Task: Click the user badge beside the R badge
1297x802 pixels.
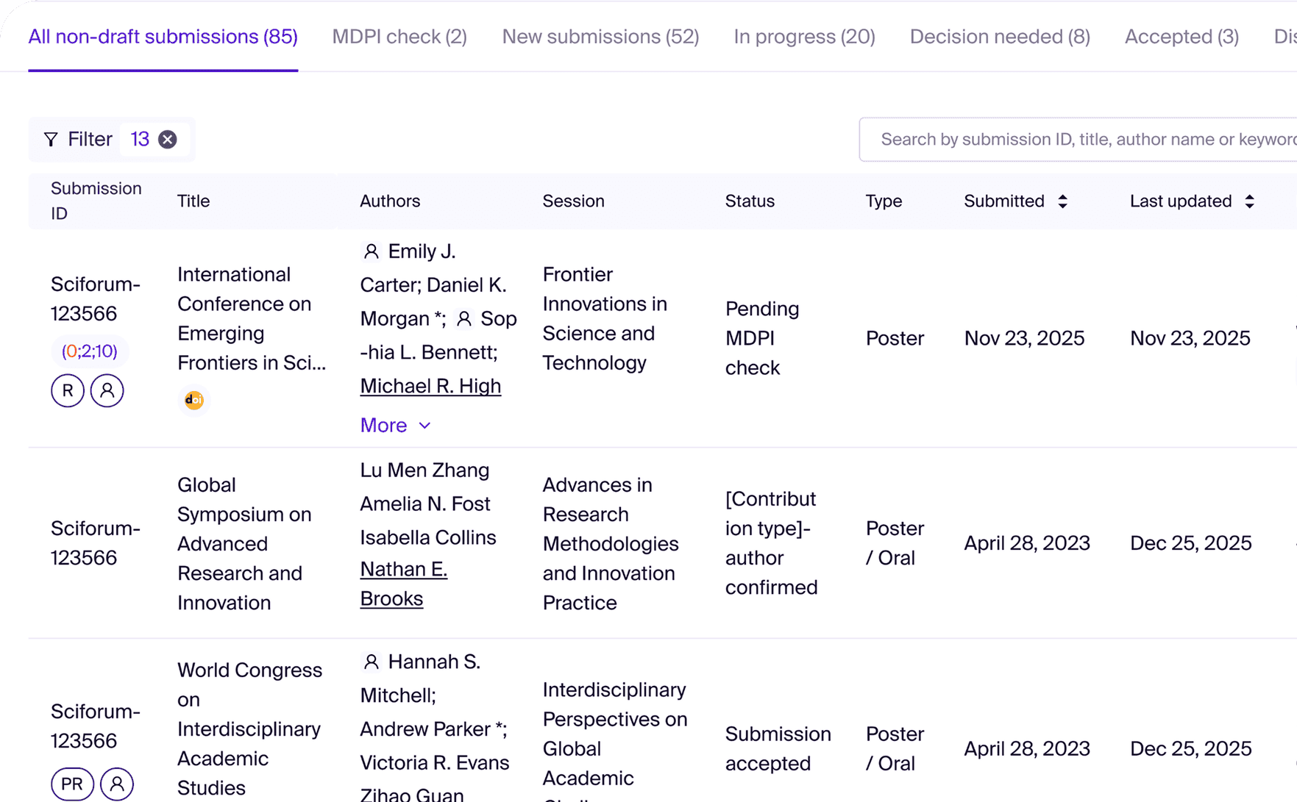Action: (x=107, y=390)
